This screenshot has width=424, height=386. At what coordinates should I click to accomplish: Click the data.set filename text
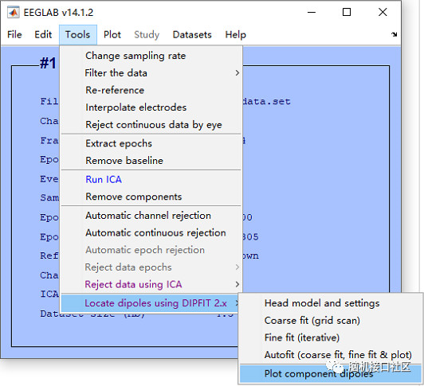267,102
